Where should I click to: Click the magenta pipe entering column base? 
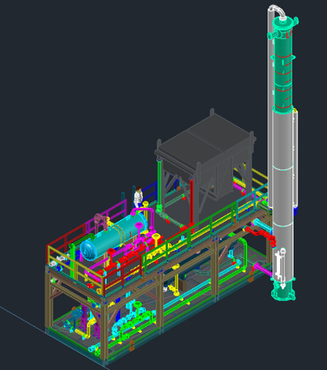[x=263, y=269]
